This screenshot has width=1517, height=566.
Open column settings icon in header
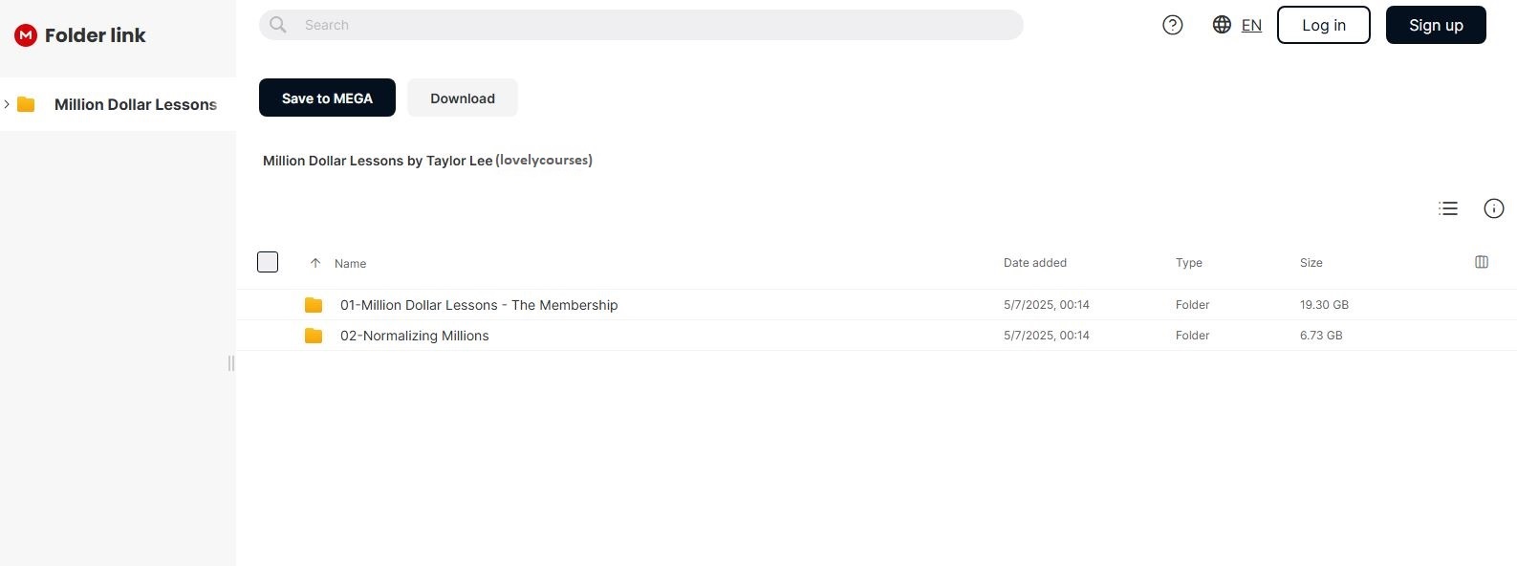(x=1482, y=262)
